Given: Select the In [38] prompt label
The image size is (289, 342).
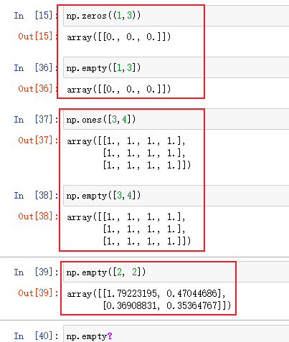Looking at the screenshot, I should point(36,196).
